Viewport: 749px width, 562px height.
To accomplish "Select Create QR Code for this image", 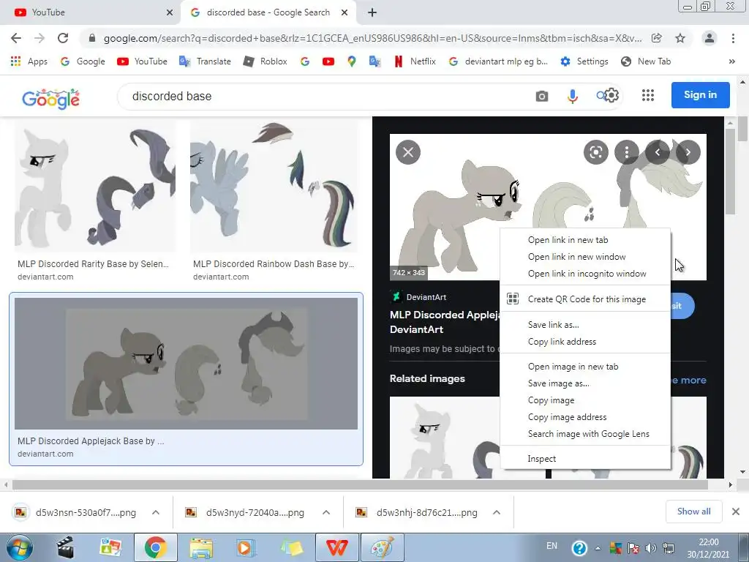I will point(586,299).
